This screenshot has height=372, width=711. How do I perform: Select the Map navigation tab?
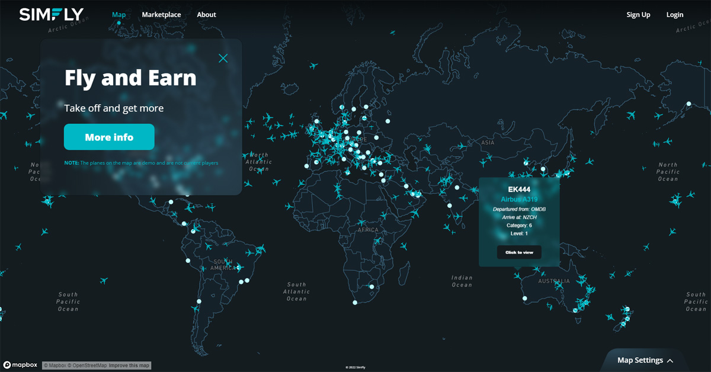118,15
